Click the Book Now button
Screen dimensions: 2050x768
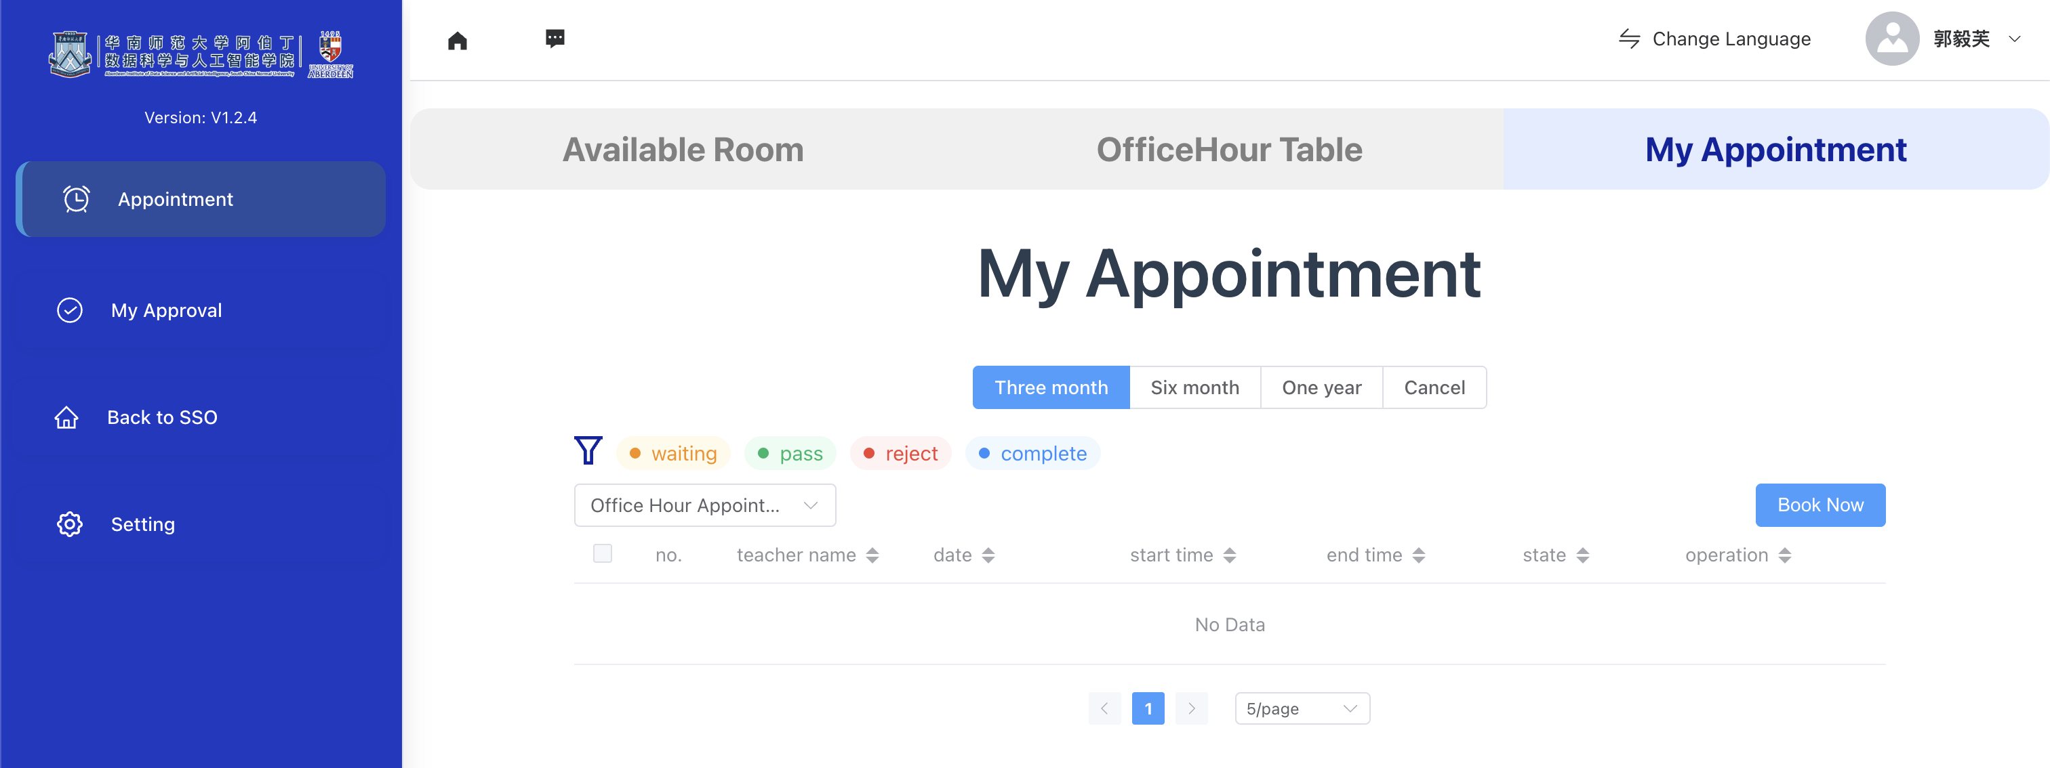tap(1820, 505)
